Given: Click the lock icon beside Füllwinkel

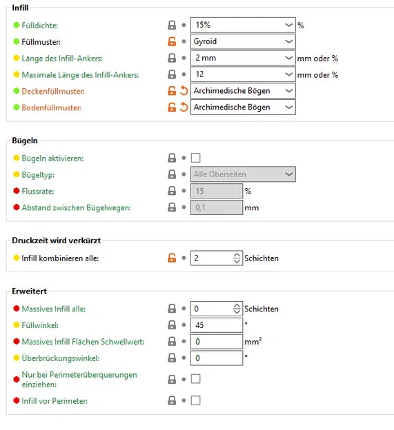Looking at the screenshot, I should 172,325.
